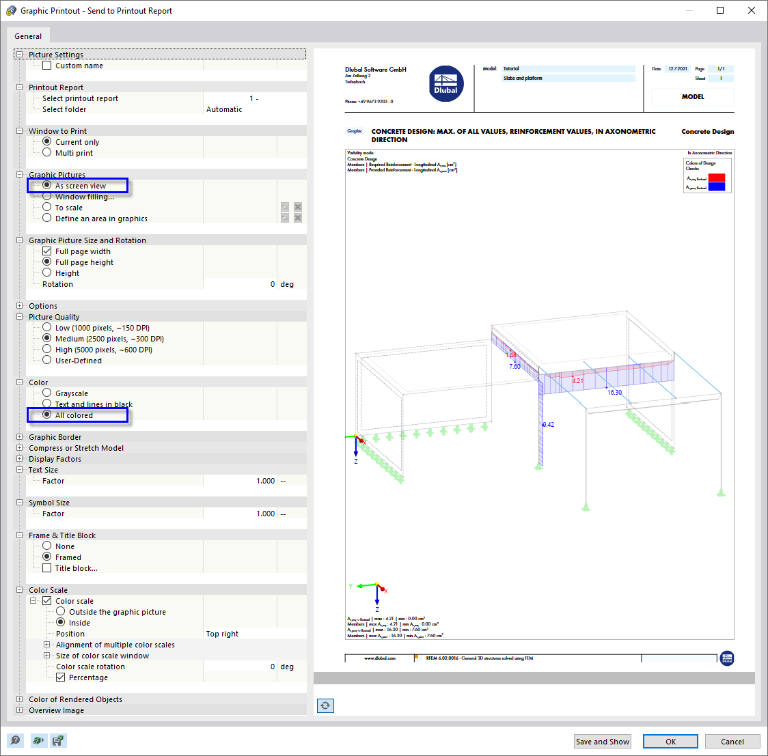Edit the Symbol Size Factor value
Screen dimensions: 768x756
pos(240,514)
